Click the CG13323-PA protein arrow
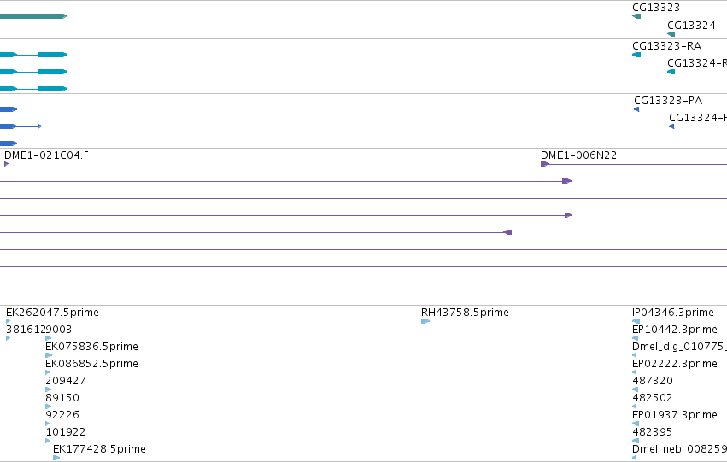This screenshot has width=727, height=462. coord(636,109)
